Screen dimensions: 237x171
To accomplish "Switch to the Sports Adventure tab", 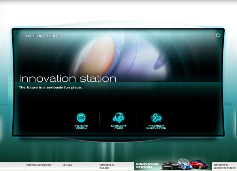I will click(225, 166).
